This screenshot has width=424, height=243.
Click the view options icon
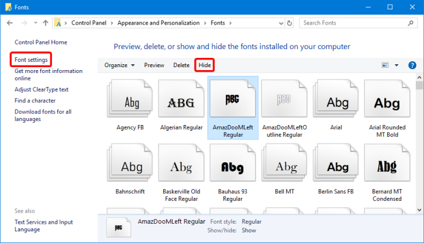tap(385, 65)
